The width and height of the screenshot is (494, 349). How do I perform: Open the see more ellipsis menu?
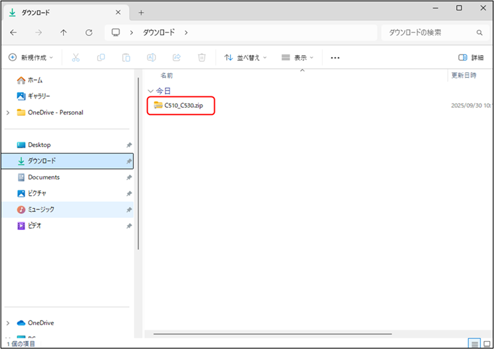pos(335,58)
